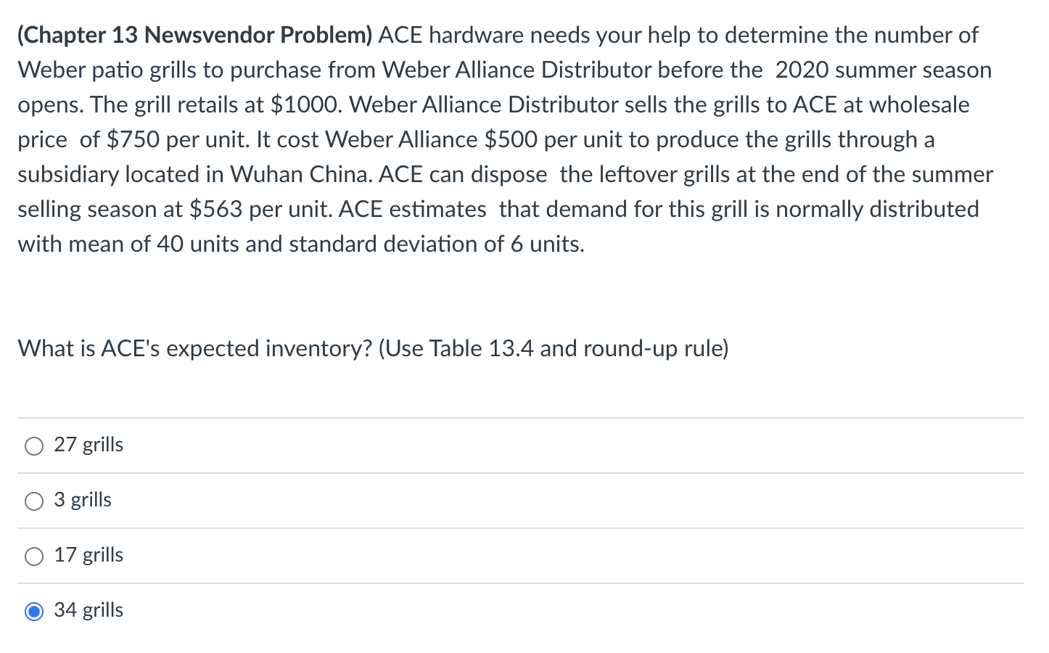Deselect the currently chosen 34 grills option
Viewport: 1049px width, 653px height.
tap(33, 612)
